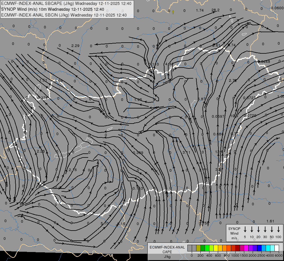284x261 pixels.
Task: Click the 2.72 value in the northeast
Action: [233, 80]
